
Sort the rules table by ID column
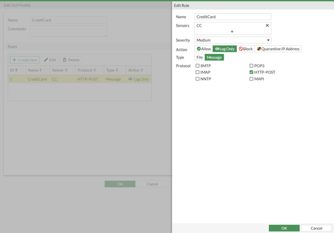click(x=16, y=70)
